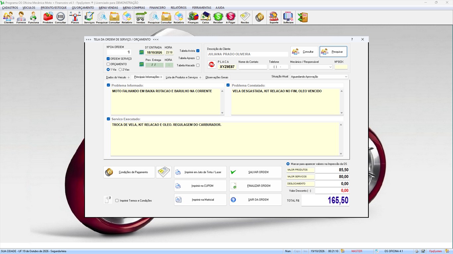Open the Recibo toolbar icon
Image resolution: width=453 pixels, height=254 pixels.
pyautogui.click(x=245, y=18)
